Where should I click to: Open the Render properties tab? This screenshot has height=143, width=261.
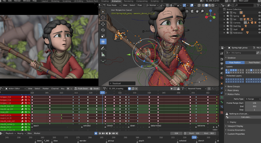click(x=222, y=59)
